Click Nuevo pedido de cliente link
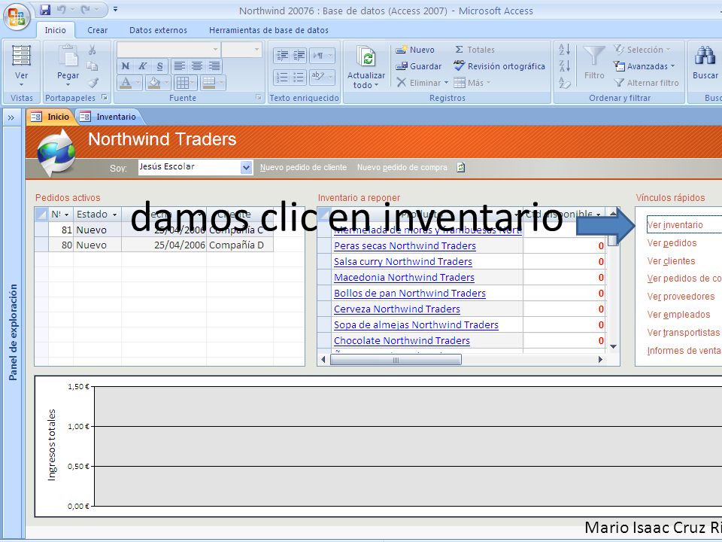The image size is (722, 542). coord(303,167)
